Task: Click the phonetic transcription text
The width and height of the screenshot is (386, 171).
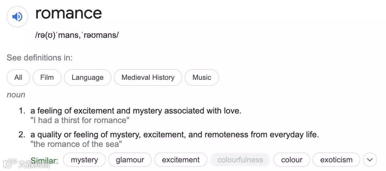Action: coord(77,35)
